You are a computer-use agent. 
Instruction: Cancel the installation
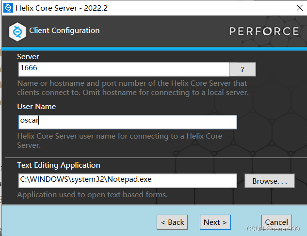click(x=276, y=222)
